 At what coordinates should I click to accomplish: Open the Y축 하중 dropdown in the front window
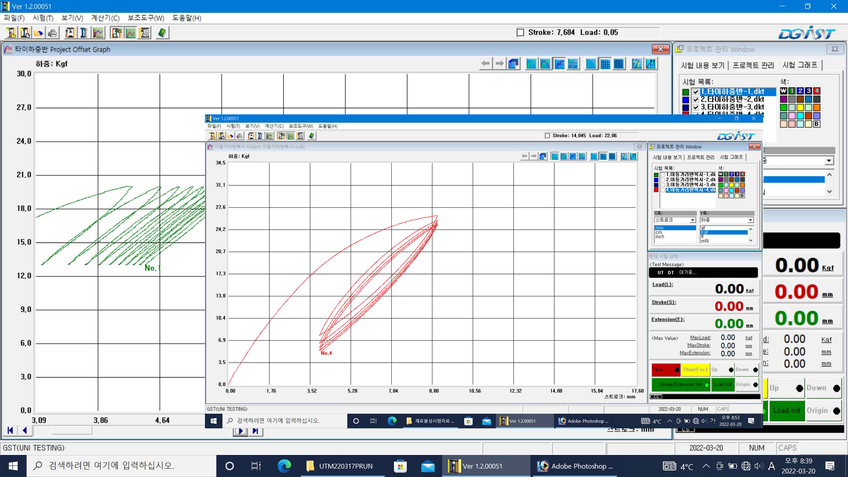tap(750, 220)
